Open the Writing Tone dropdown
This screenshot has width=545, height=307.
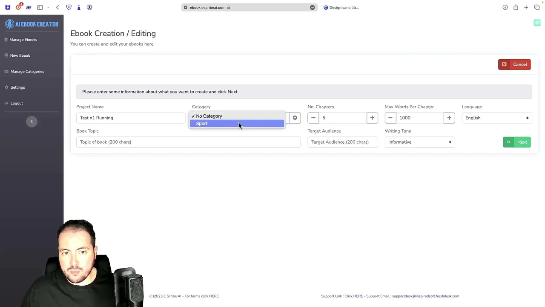420,142
